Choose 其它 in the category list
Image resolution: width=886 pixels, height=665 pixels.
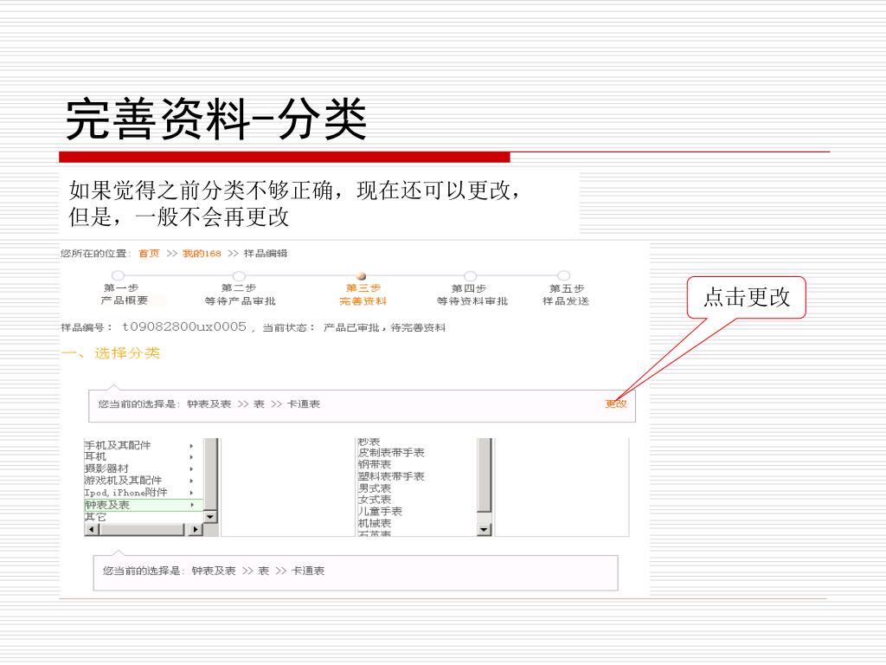(95, 517)
